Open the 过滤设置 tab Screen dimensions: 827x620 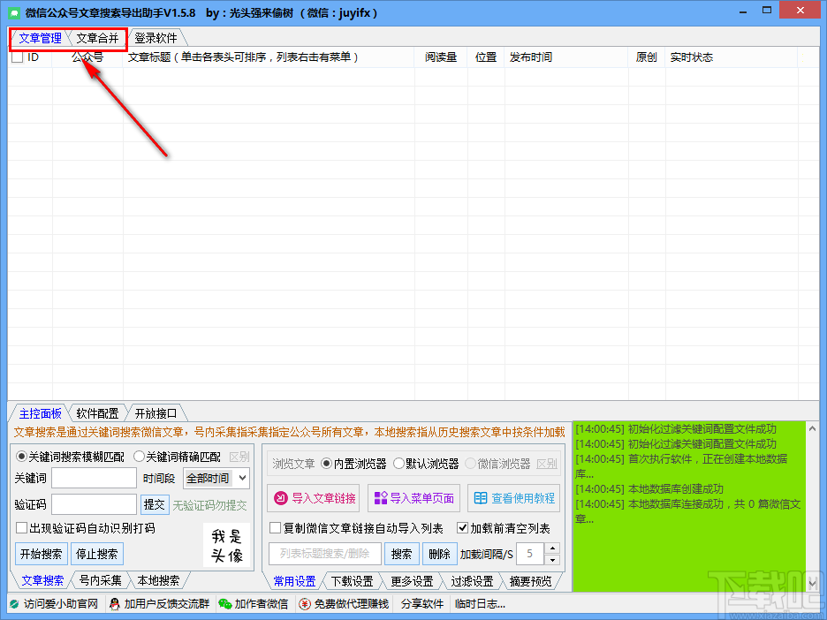(x=472, y=581)
